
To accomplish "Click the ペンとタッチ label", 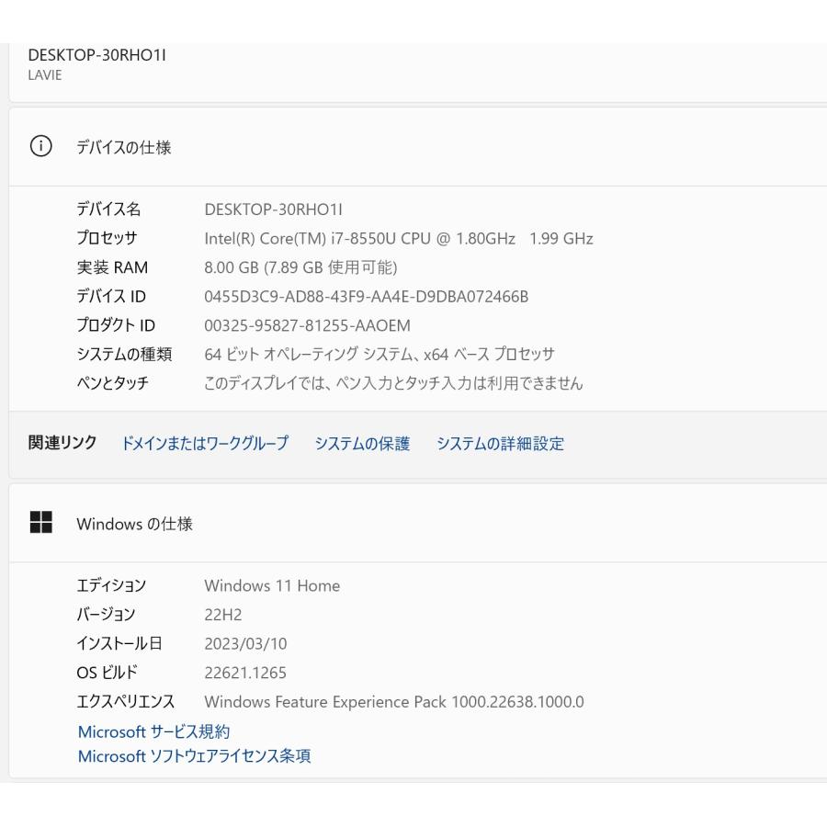I will pyautogui.click(x=113, y=383).
